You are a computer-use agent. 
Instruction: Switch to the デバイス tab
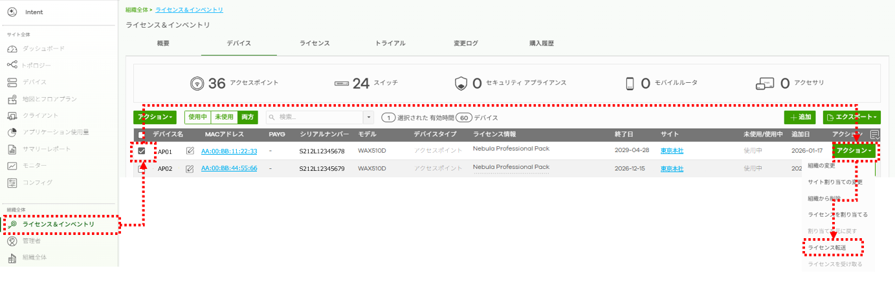[239, 43]
